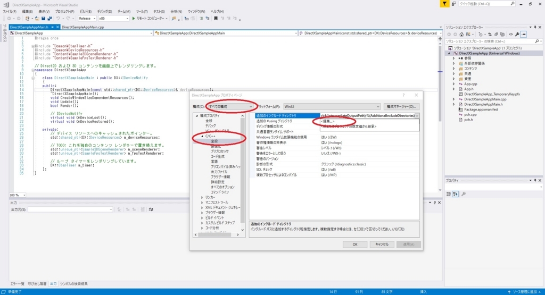Collapse the C/C++ node in property tree
This screenshot has height=295, width=545.
click(202, 137)
